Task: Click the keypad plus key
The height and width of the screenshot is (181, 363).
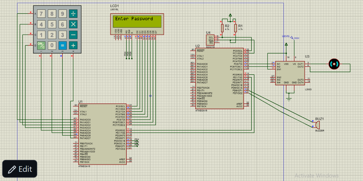Action: tap(73, 45)
